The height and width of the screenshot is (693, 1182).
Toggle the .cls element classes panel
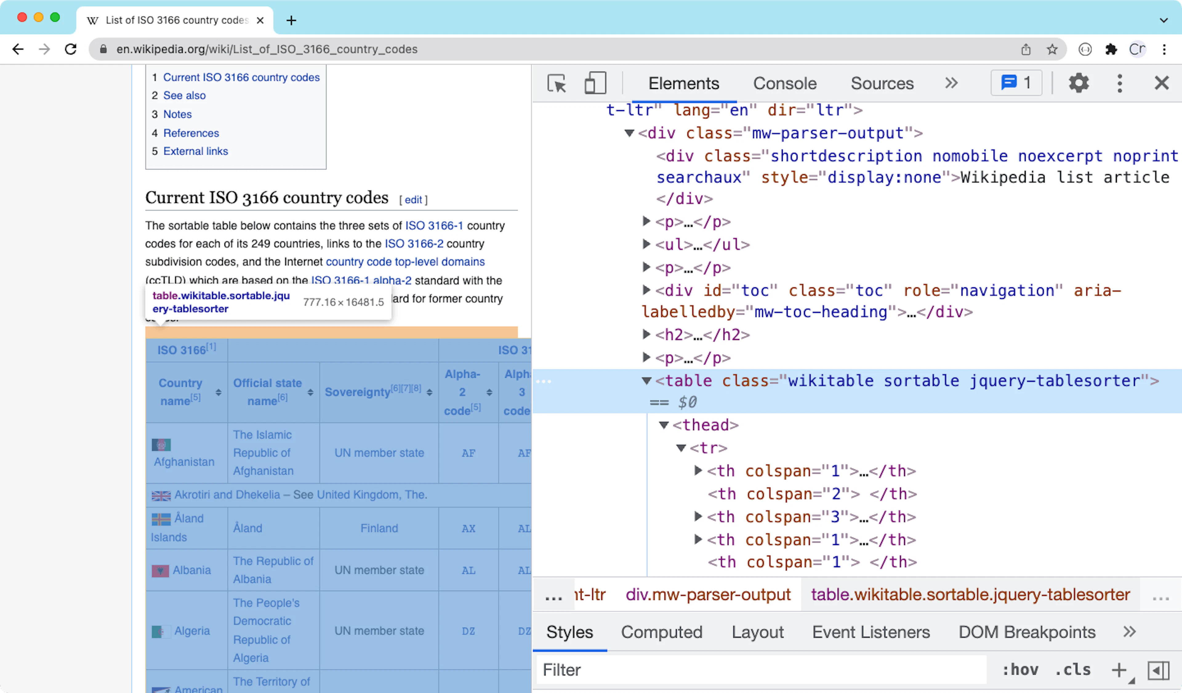1073,670
